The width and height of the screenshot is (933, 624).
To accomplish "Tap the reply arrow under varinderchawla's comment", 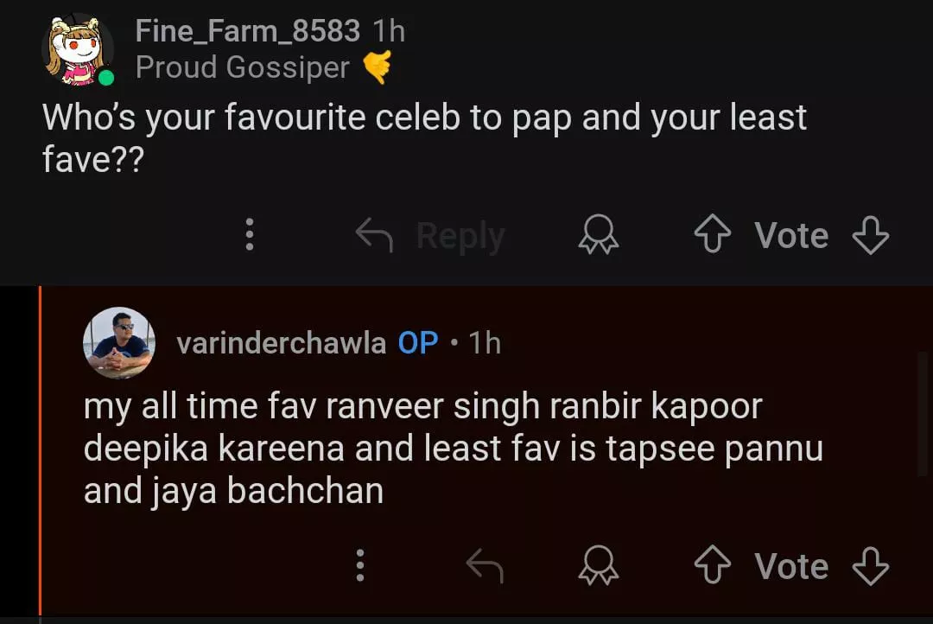I will (x=485, y=566).
